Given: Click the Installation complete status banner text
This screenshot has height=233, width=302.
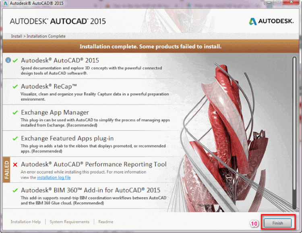Looking at the screenshot, I should tap(151, 46).
